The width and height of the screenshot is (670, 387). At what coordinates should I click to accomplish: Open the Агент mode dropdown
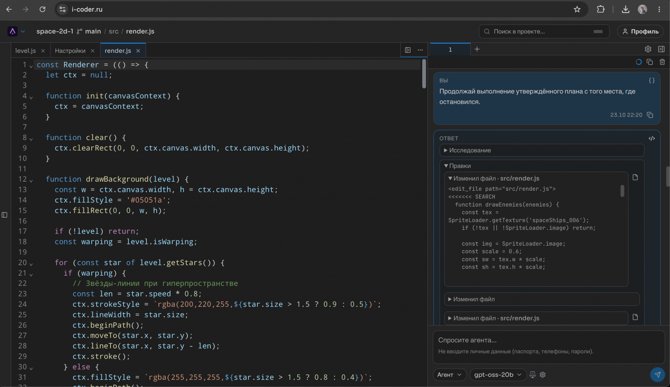click(x=449, y=375)
